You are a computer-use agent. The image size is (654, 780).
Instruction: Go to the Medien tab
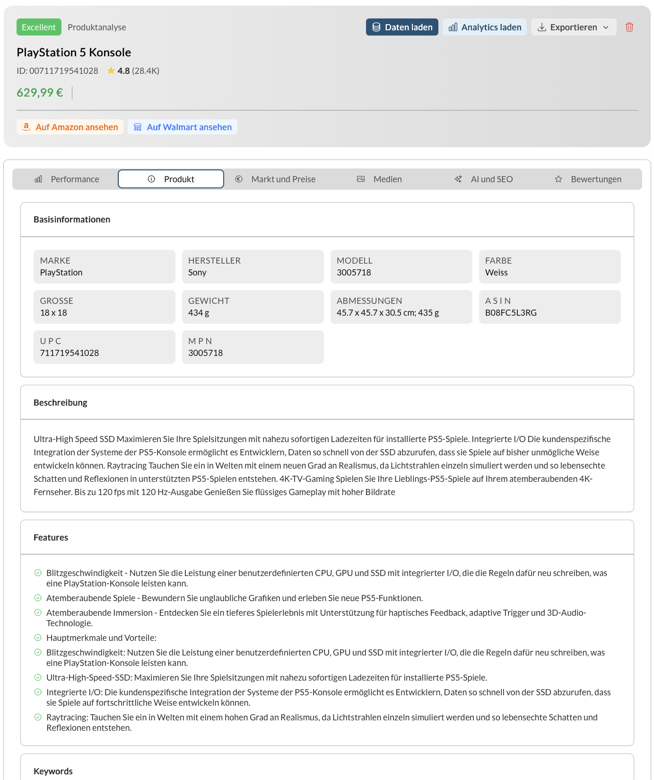379,179
